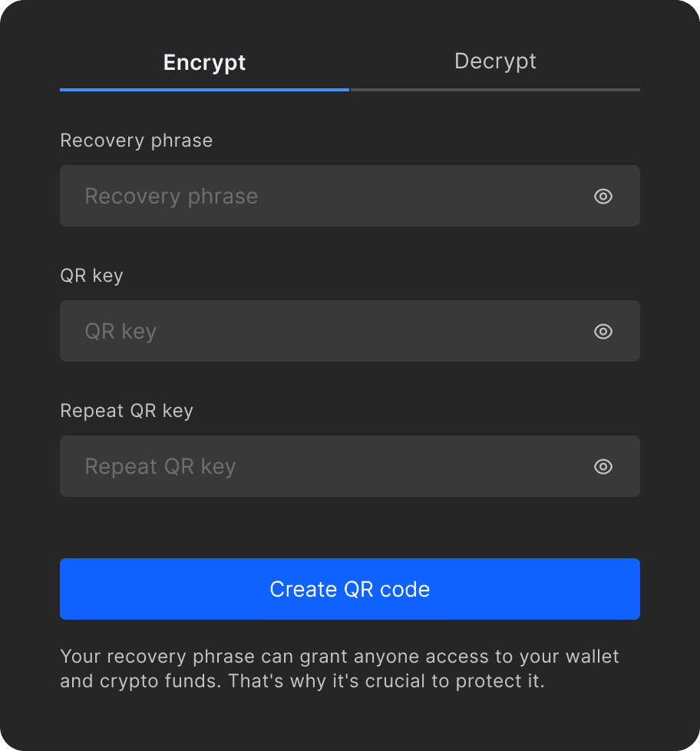This screenshot has height=751, width=700.
Task: Toggle visibility of the QR key field
Action: coord(603,332)
